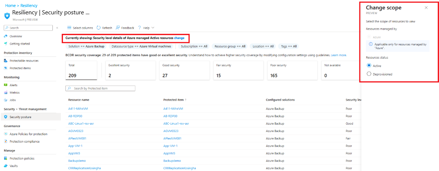Open A411-MihirVM resource name link

point(78,108)
